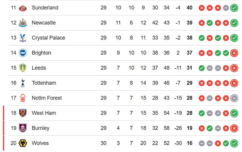Click the Wolves club crest icon
Viewport: 242px width, 152px height.
(23, 143)
